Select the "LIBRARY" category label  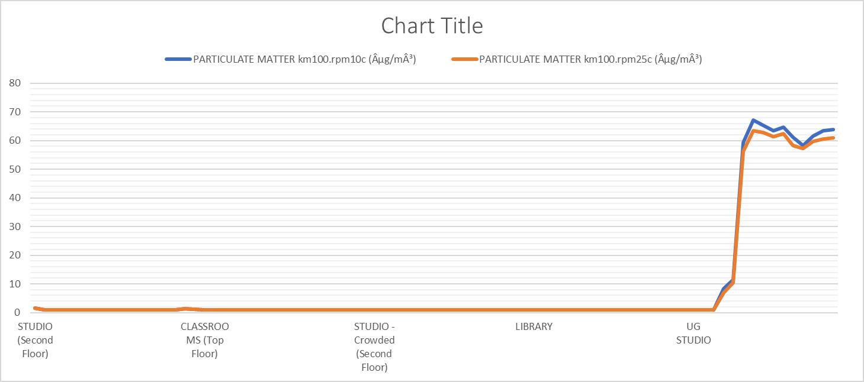click(x=534, y=326)
